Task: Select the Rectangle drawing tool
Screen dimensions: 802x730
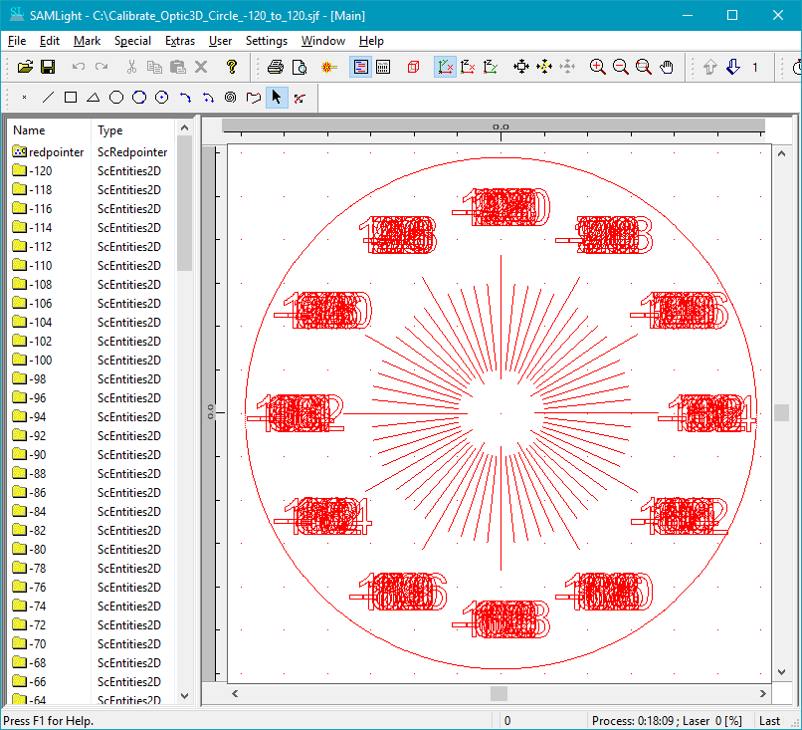Action: 71,98
